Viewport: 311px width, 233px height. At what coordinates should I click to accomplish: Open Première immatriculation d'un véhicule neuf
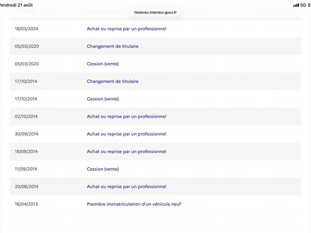[134, 204]
